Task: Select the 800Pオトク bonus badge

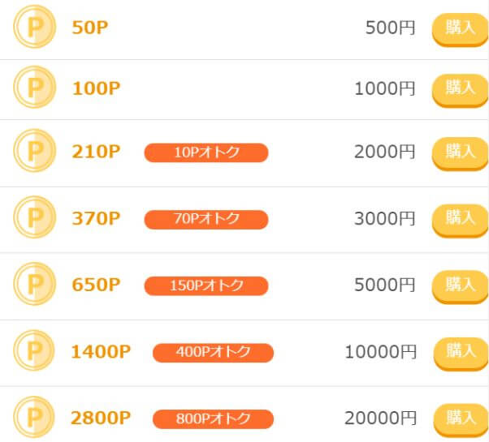Action: tap(213, 418)
